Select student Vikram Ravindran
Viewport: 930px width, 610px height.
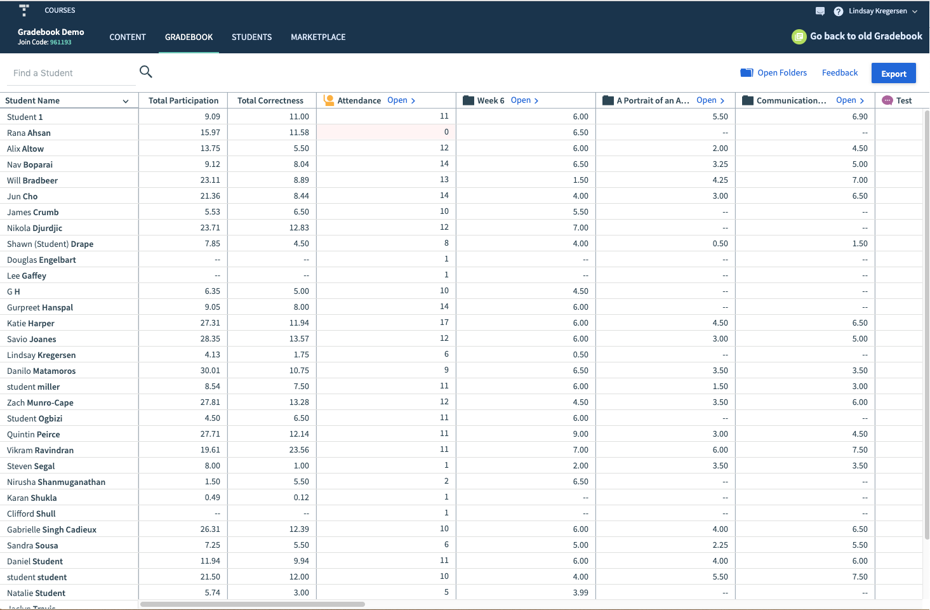(x=40, y=450)
